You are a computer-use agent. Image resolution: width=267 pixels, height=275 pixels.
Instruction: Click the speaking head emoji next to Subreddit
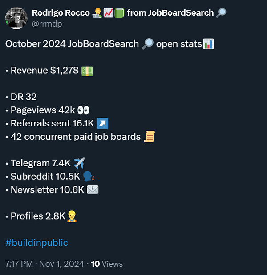[x=89, y=177]
